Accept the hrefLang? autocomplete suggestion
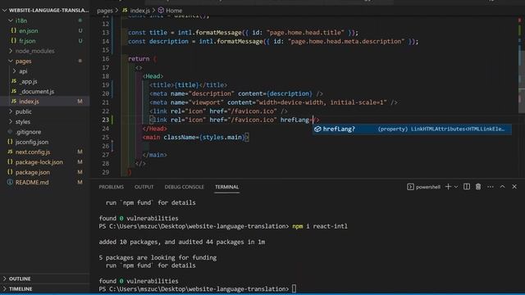525x295 pixels. coord(412,129)
